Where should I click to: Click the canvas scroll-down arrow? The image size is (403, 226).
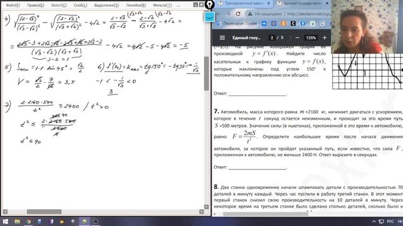click(207, 207)
